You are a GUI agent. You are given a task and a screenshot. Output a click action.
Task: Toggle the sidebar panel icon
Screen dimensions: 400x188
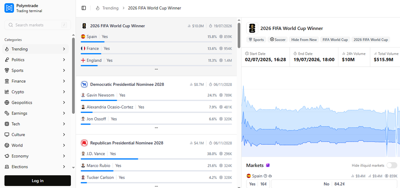click(x=84, y=8)
